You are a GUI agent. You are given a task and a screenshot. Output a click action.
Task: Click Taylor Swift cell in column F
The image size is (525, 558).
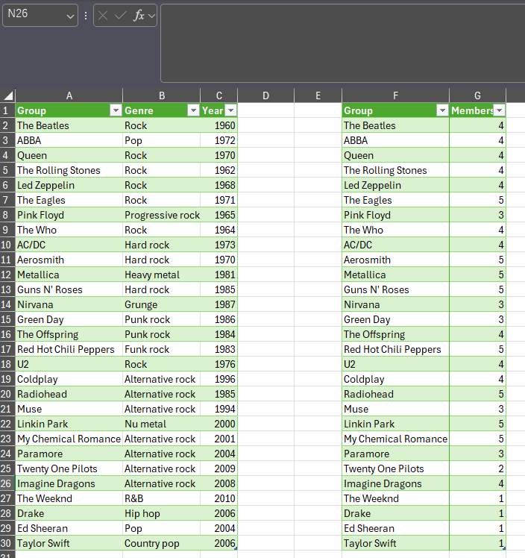395,543
